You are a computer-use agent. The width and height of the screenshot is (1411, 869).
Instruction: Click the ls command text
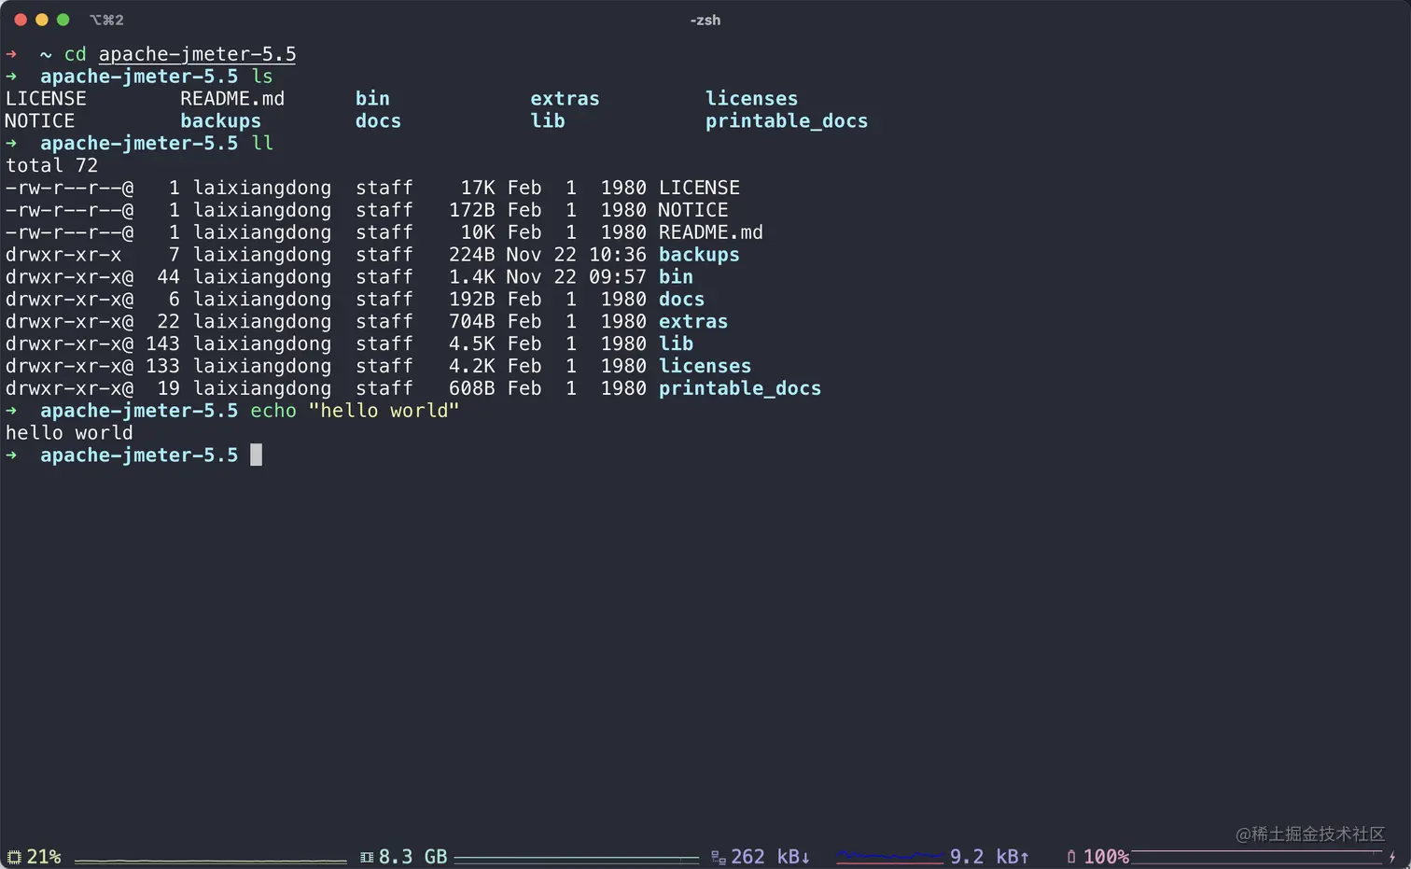262,77
